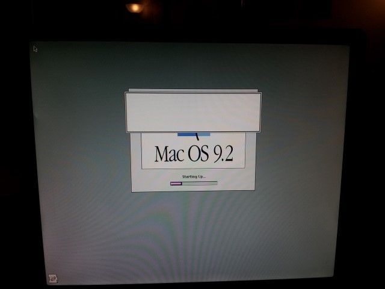The height and width of the screenshot is (289, 385).
Task: Click the startup extension icon at bottom-left
Action: tap(52, 279)
